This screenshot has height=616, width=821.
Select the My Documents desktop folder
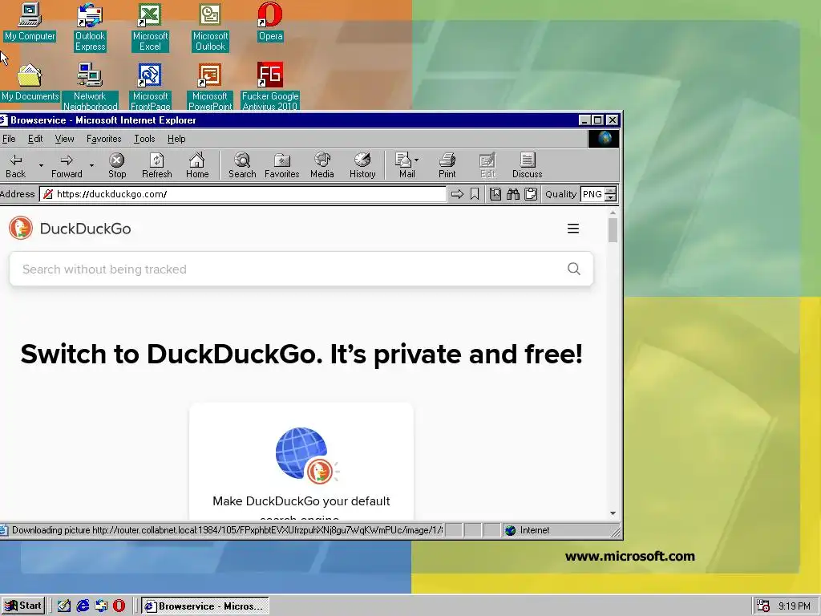click(30, 83)
